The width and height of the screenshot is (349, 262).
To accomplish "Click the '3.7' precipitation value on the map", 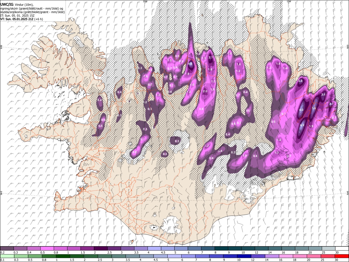I will coord(331,104).
